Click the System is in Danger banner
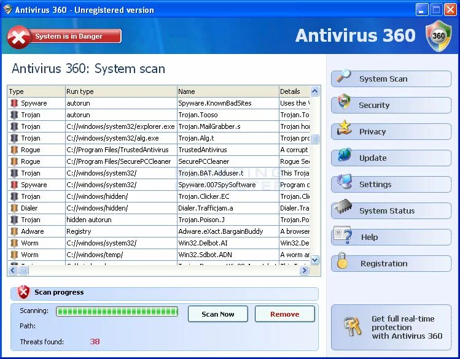This screenshot has width=460, height=359. (x=64, y=37)
